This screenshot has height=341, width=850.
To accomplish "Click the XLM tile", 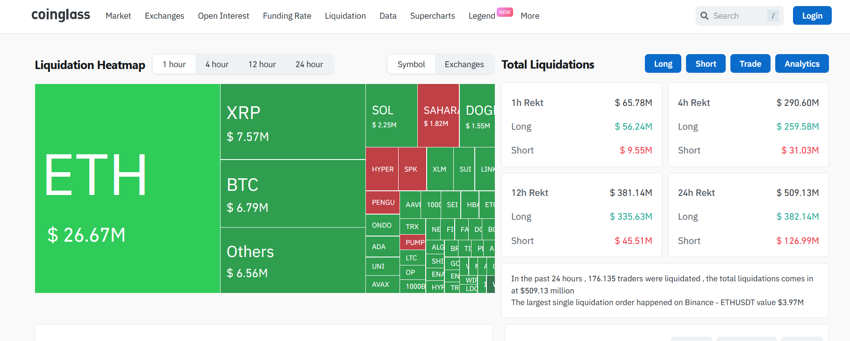I will point(440,169).
